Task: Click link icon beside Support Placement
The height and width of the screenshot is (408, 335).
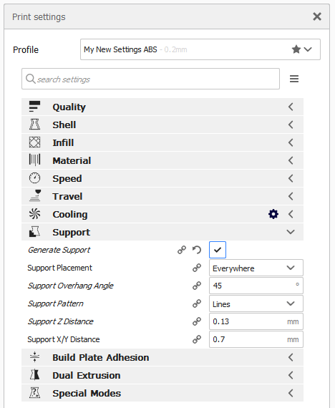Action: point(197,268)
